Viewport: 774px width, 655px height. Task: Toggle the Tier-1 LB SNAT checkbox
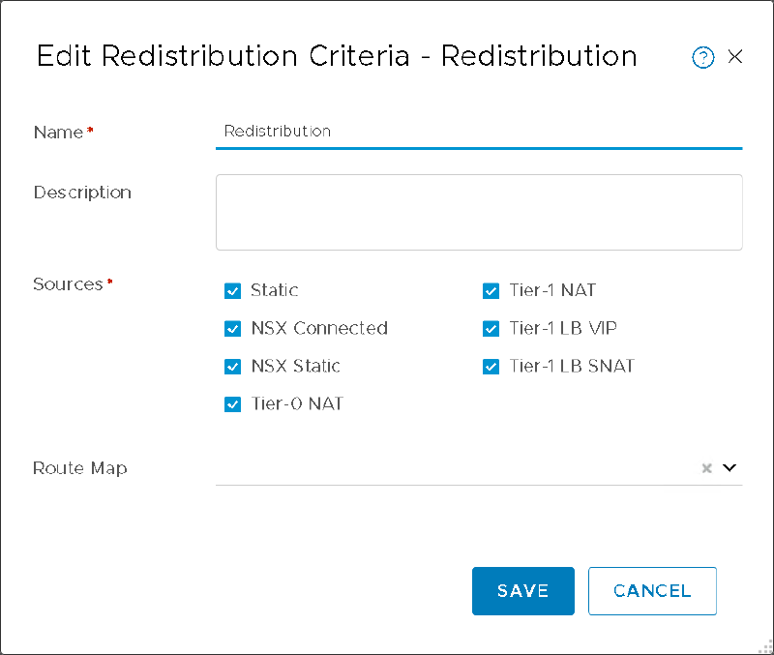point(491,366)
